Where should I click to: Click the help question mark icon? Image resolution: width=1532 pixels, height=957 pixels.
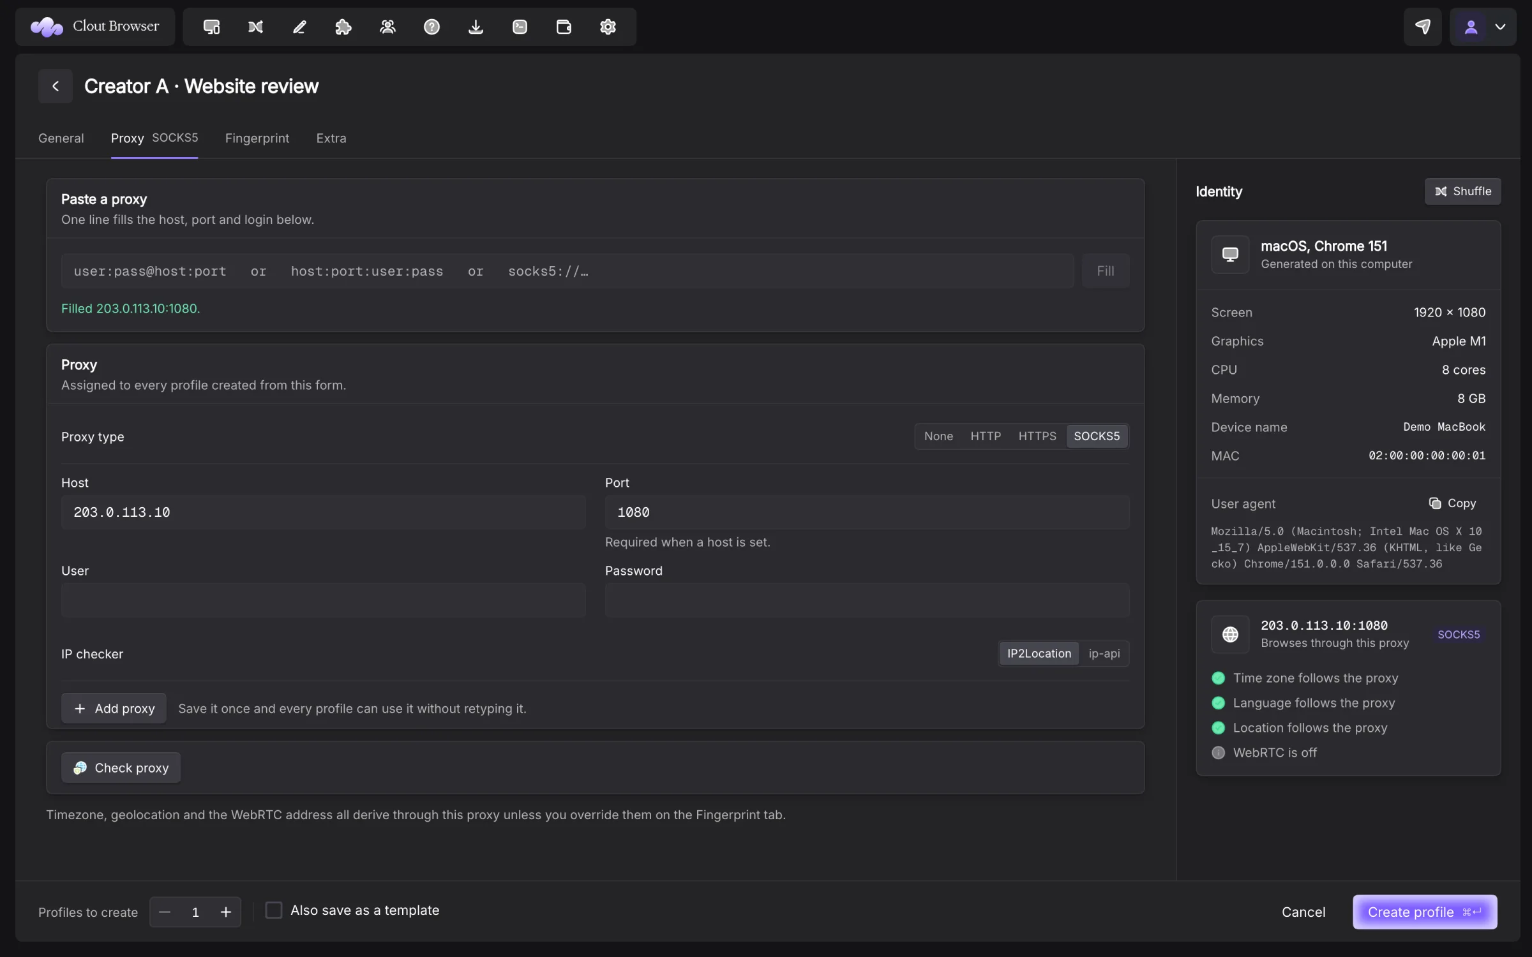(x=432, y=27)
